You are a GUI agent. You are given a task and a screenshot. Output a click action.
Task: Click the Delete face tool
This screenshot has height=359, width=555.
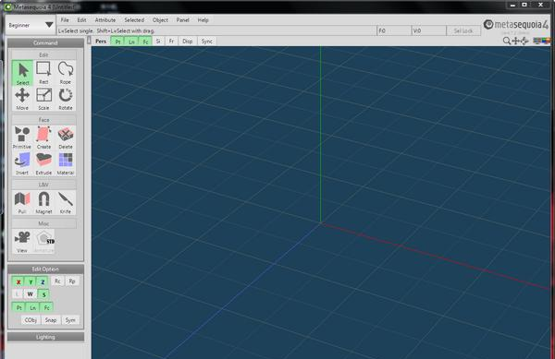[66, 138]
